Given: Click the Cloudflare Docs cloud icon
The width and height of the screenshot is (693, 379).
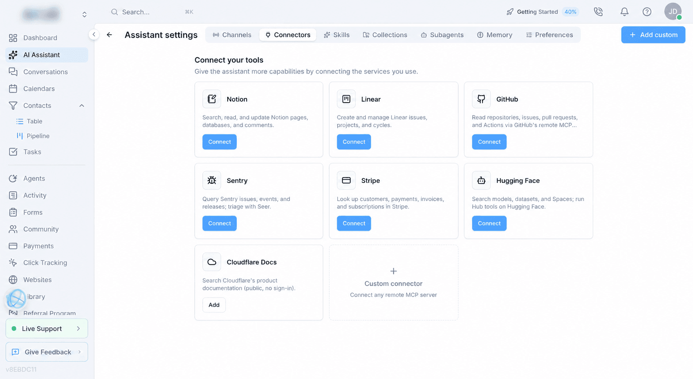Looking at the screenshot, I should pos(212,262).
